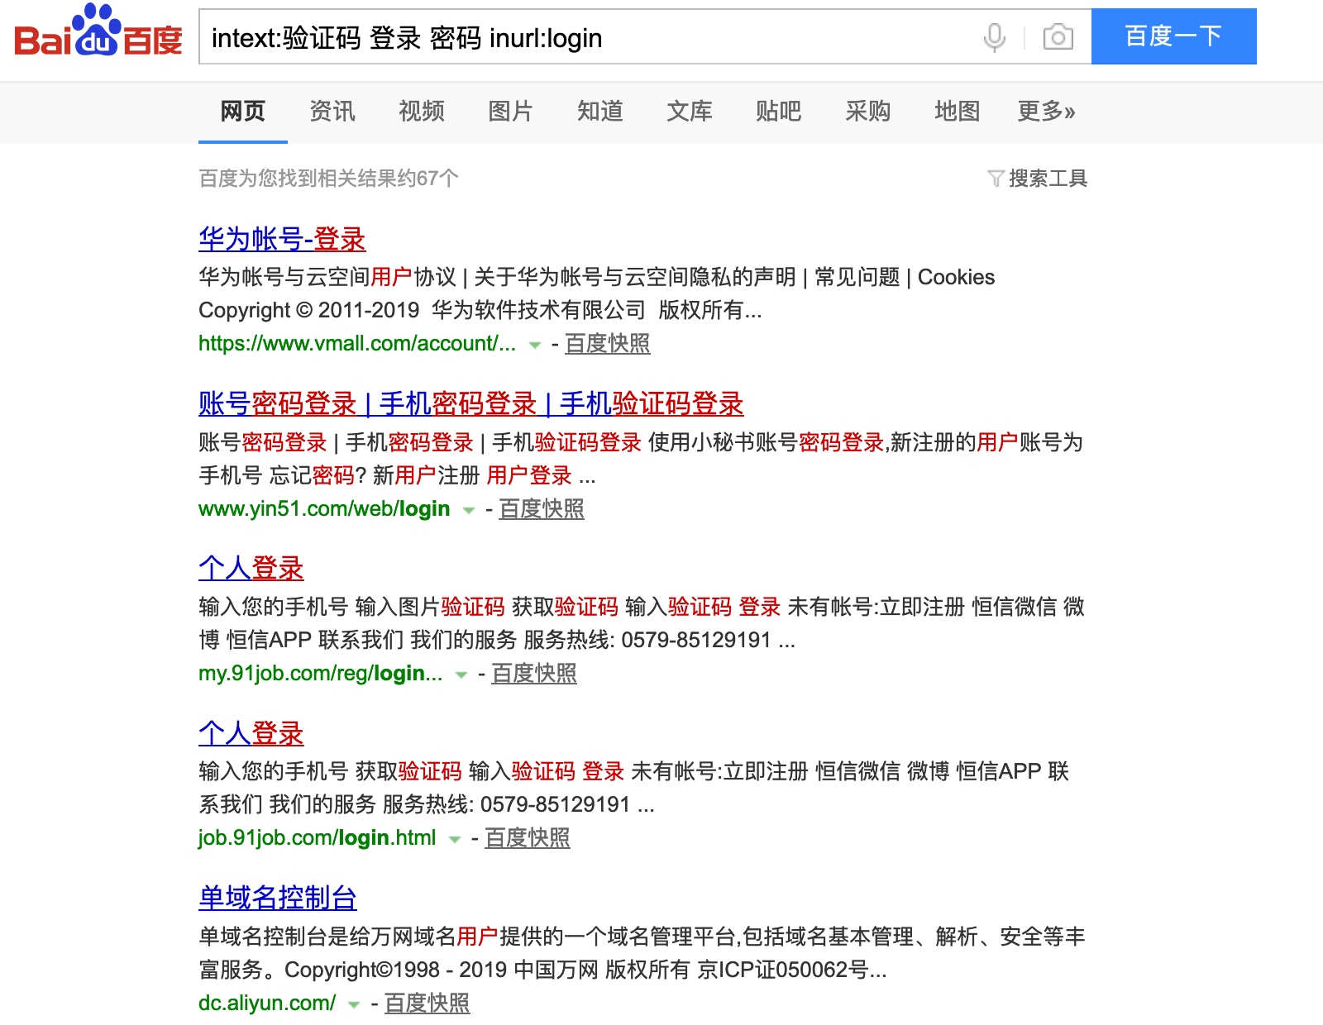Expand dropdown arrow beside yin51.com URL
This screenshot has width=1323, height=1025.
(x=469, y=510)
